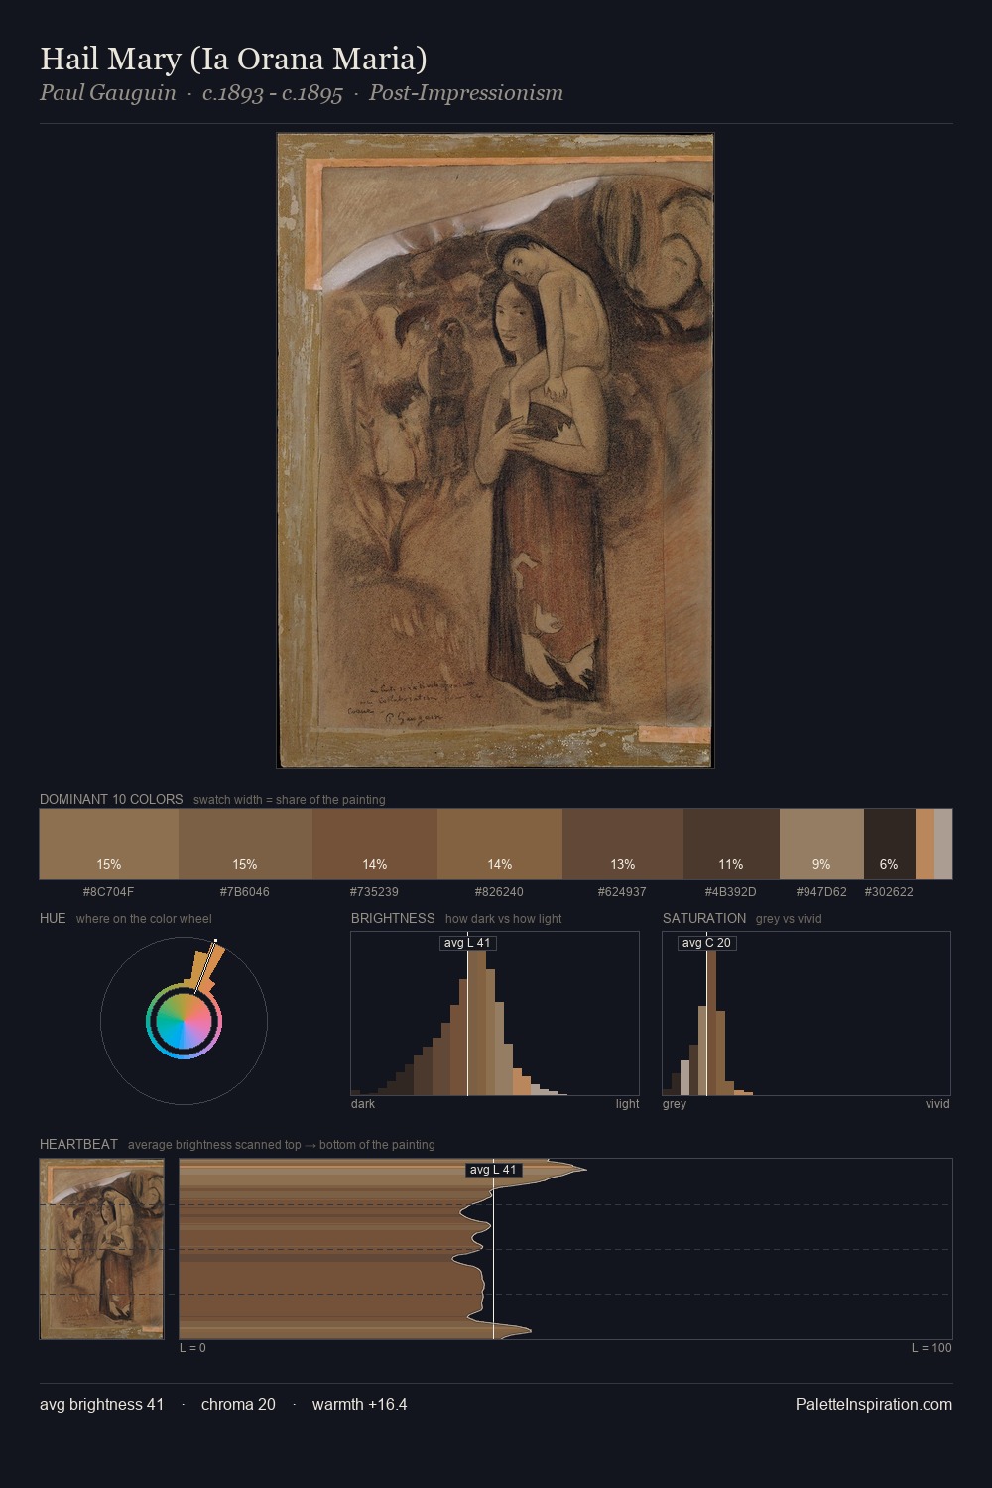Select the #735239 color swatch
992x1488 pixels.
point(375,844)
